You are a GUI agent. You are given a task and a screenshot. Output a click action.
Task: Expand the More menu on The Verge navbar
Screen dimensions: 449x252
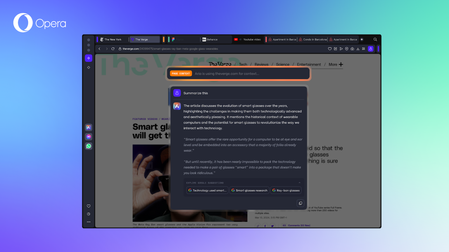point(336,64)
